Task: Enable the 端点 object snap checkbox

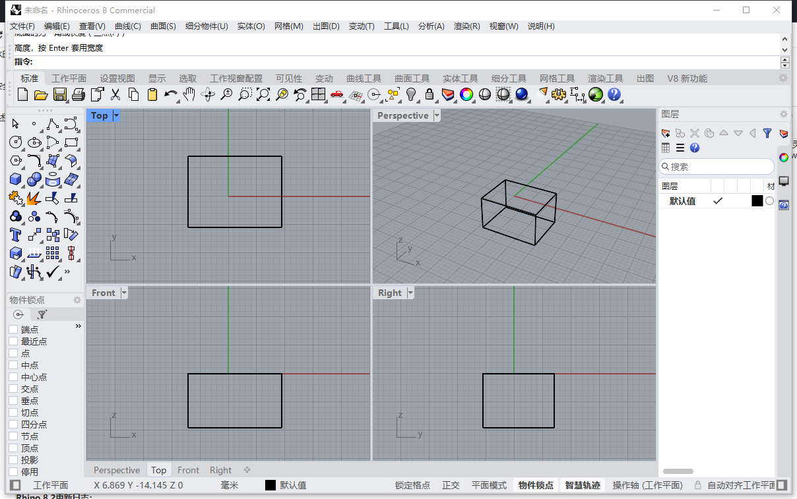Action: click(x=13, y=330)
